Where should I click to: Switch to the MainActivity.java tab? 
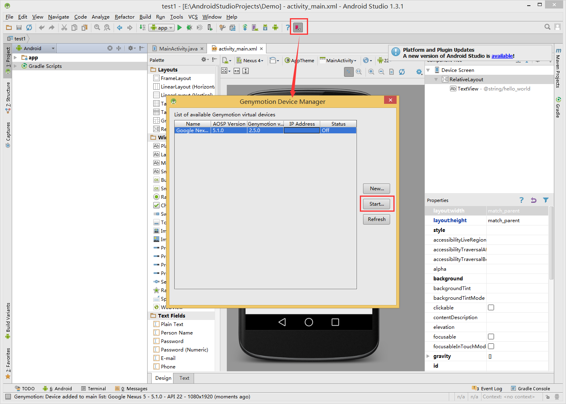pyautogui.click(x=178, y=48)
